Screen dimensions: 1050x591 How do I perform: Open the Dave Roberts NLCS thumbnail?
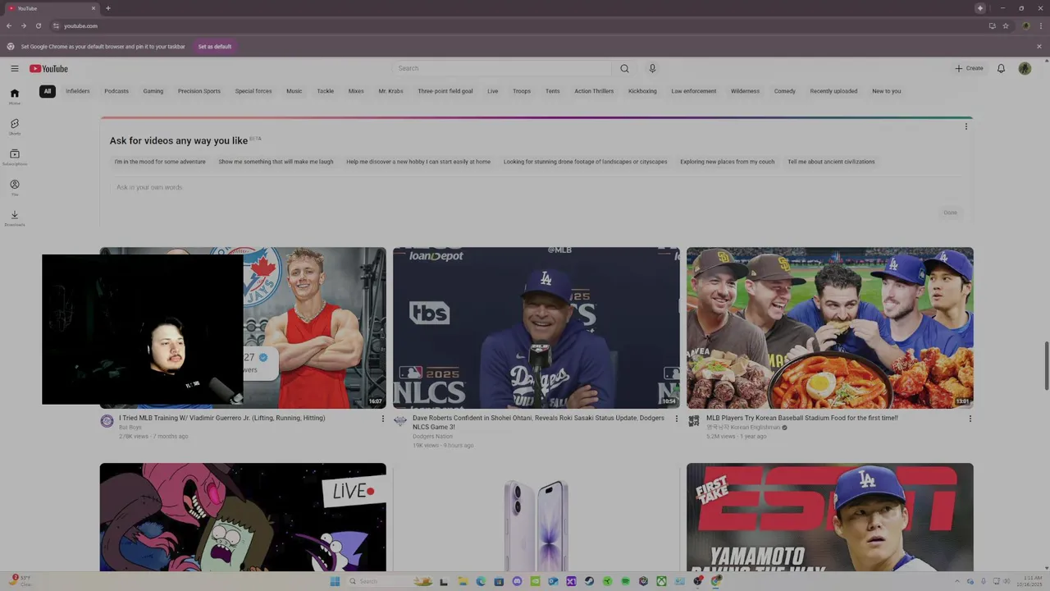[x=536, y=328]
